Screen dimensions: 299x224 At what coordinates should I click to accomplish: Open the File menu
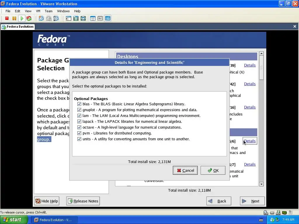(8, 11)
